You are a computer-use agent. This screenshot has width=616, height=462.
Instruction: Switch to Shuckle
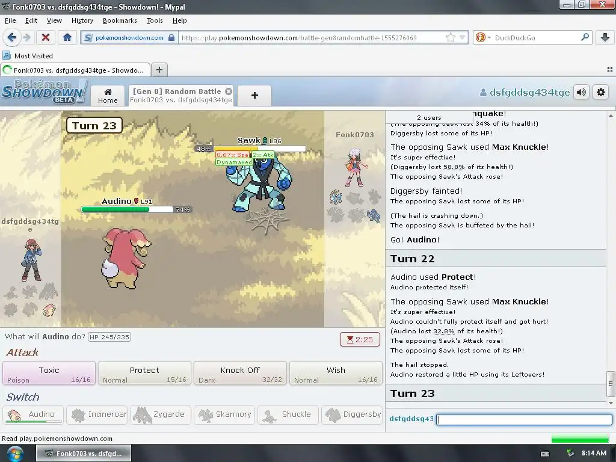point(288,415)
